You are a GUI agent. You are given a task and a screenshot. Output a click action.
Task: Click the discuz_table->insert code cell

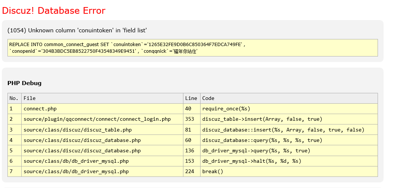(262, 119)
